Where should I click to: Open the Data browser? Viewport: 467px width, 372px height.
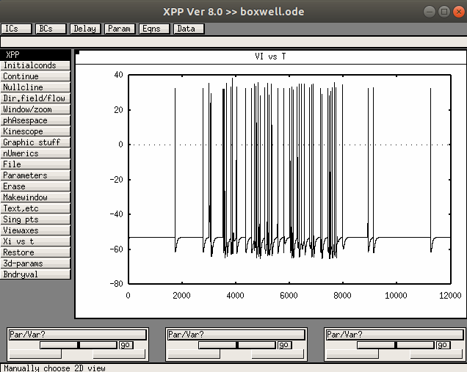click(x=189, y=29)
